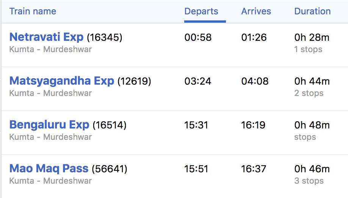Click train number 16514
Image resolution: width=348 pixels, height=198 pixels.
110,125
